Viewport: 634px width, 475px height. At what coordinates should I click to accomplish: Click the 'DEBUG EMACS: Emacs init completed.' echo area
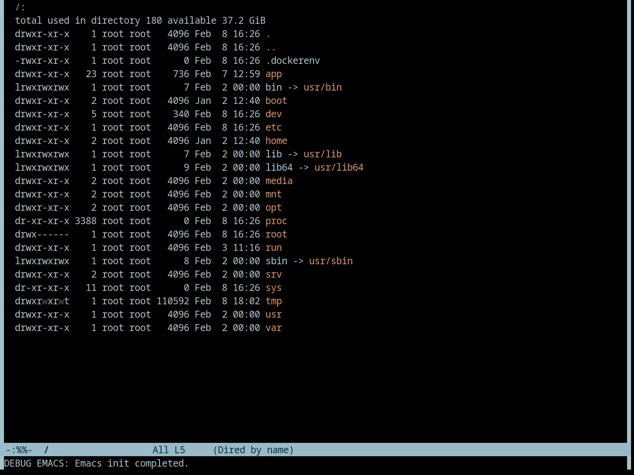(97, 464)
